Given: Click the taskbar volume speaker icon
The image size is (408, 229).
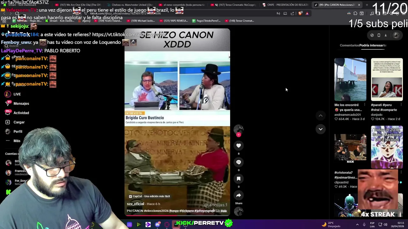Looking at the screenshot, I should [385, 225].
